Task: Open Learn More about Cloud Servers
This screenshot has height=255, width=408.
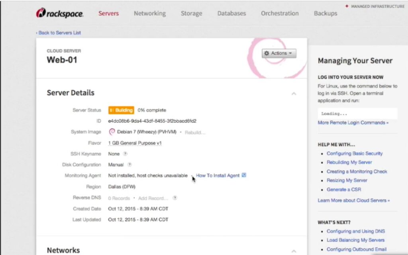Action: [x=354, y=200]
